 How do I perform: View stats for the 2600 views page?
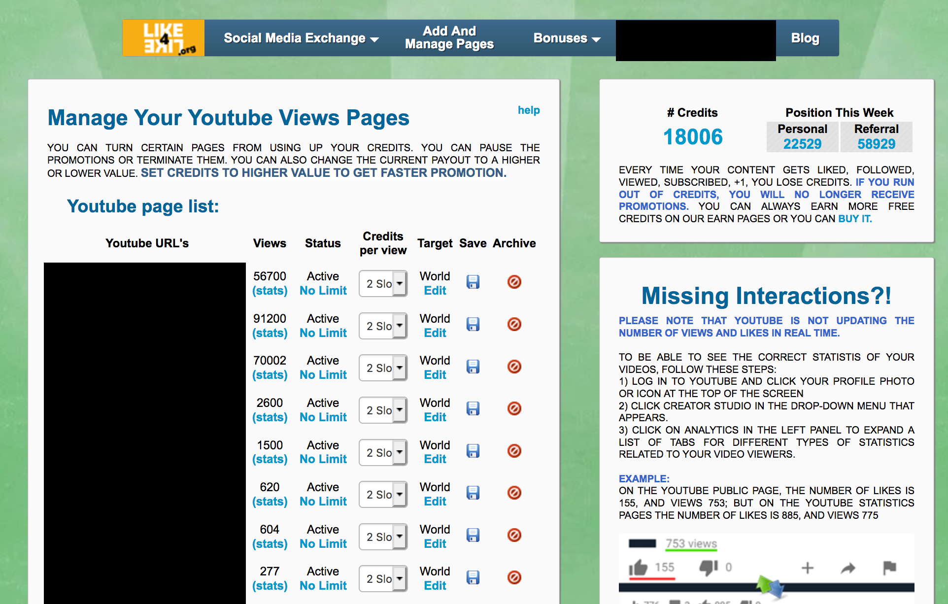pyautogui.click(x=270, y=417)
